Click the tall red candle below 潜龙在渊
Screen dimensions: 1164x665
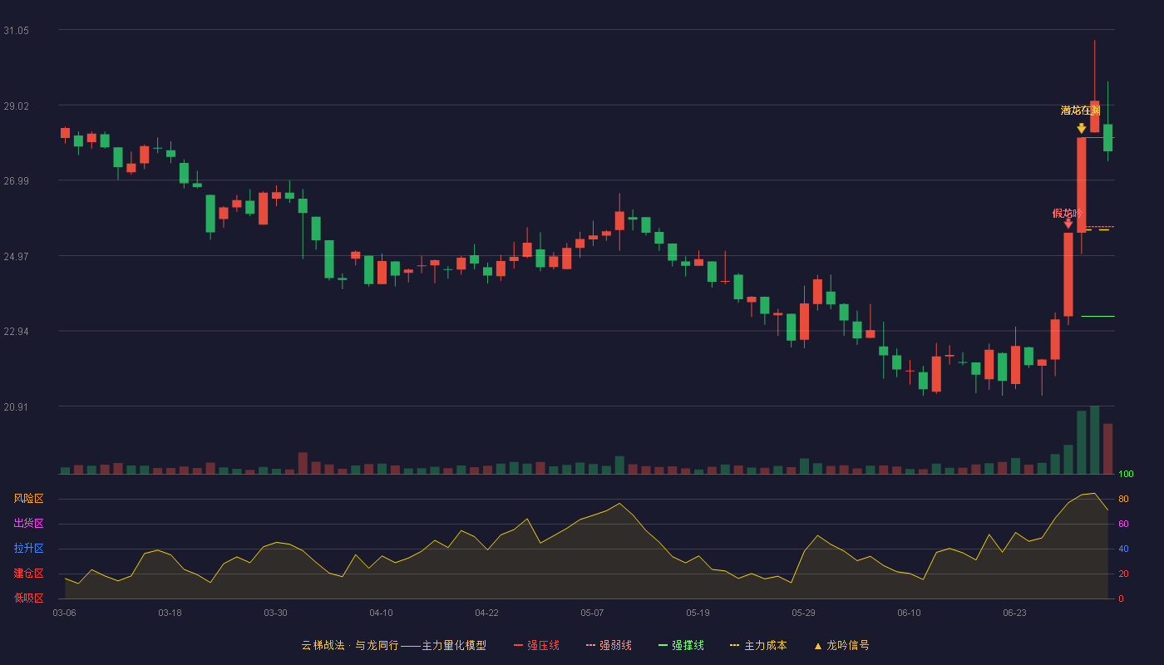(x=1082, y=185)
